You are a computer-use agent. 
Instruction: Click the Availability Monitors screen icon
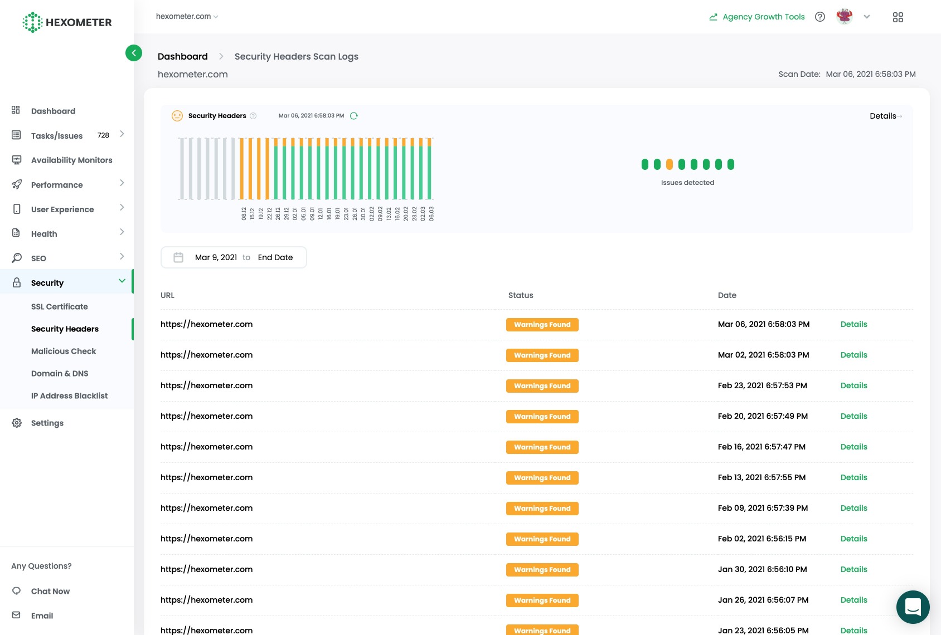point(17,160)
